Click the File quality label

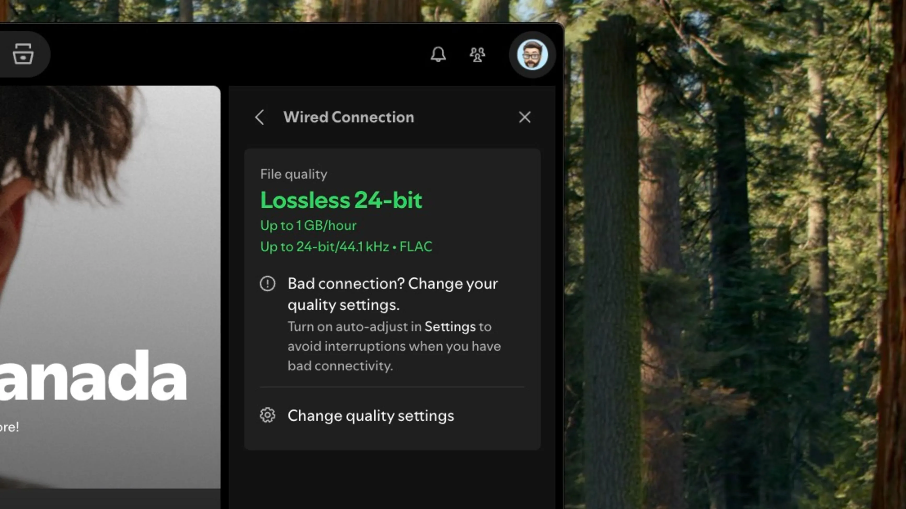click(293, 174)
